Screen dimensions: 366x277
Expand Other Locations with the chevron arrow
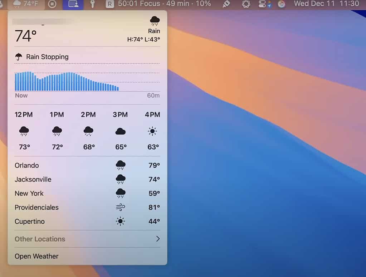(x=158, y=239)
